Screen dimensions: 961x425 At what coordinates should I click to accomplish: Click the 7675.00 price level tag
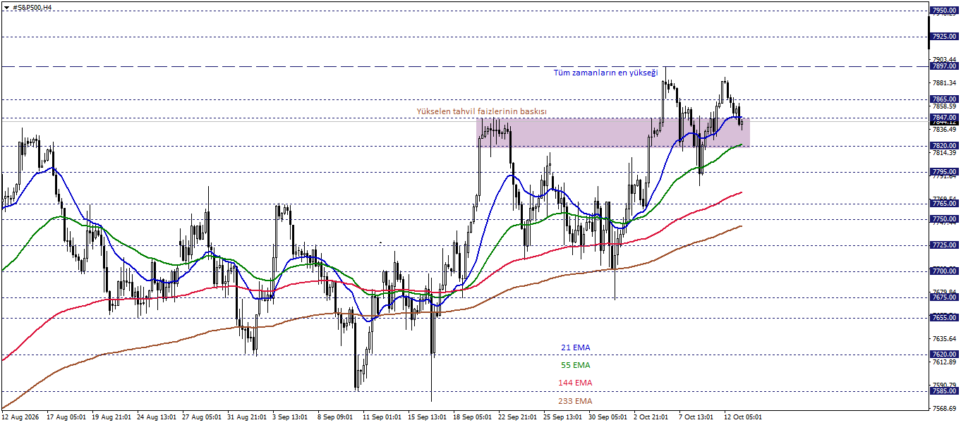(943, 297)
